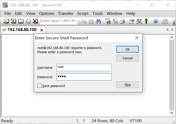The height and width of the screenshot is (124, 176).
Task: Open the Script menu
Action: 83,14
